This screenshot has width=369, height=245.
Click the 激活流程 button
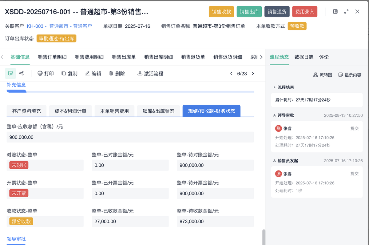tap(150, 74)
